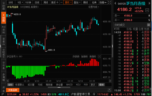Toggle fullscreen chart view icon
Viewport: 152px width, 96px height.
coord(109,3)
